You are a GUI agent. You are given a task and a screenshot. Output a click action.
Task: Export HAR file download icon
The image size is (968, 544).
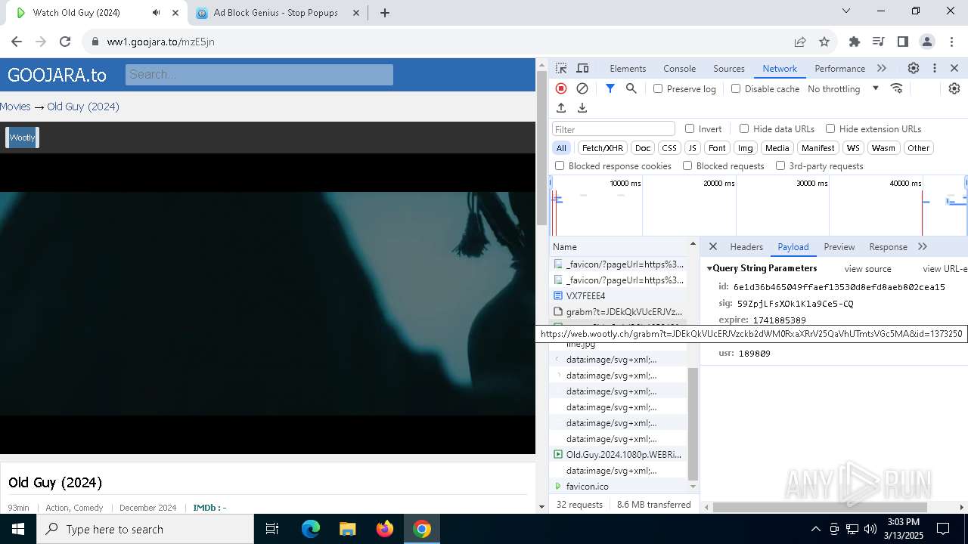582,108
